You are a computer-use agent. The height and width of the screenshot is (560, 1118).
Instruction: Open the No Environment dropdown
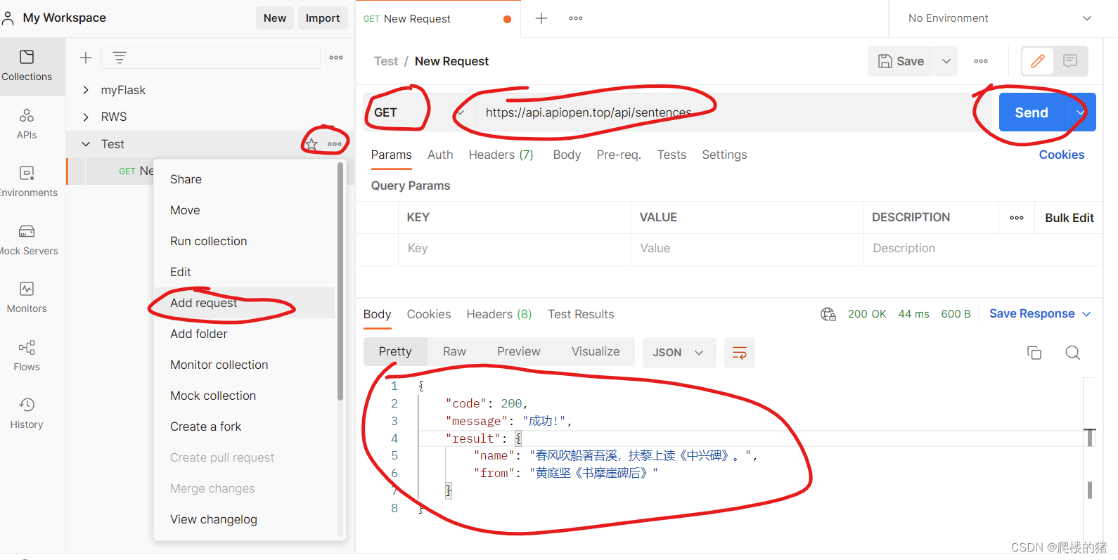(x=999, y=18)
